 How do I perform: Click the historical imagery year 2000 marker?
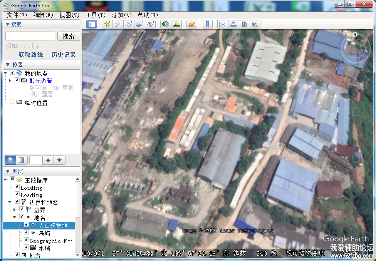pyautogui.click(x=147, y=254)
